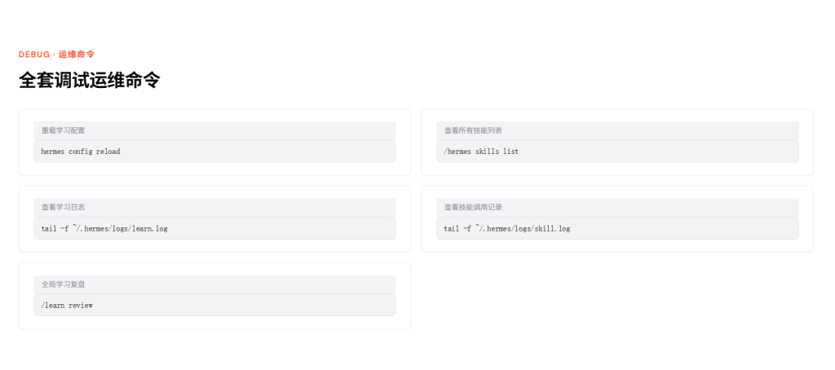Click the orange DEBUG · 运维命令 label
835x370 pixels.
(x=56, y=55)
